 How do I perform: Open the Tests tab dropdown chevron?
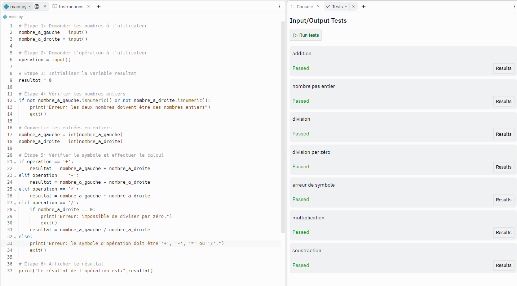point(346,6)
